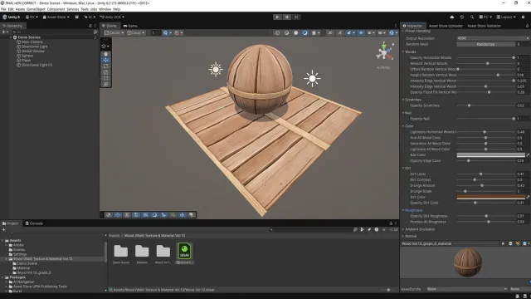Open the Asset Store dropdown

[x=56, y=17]
